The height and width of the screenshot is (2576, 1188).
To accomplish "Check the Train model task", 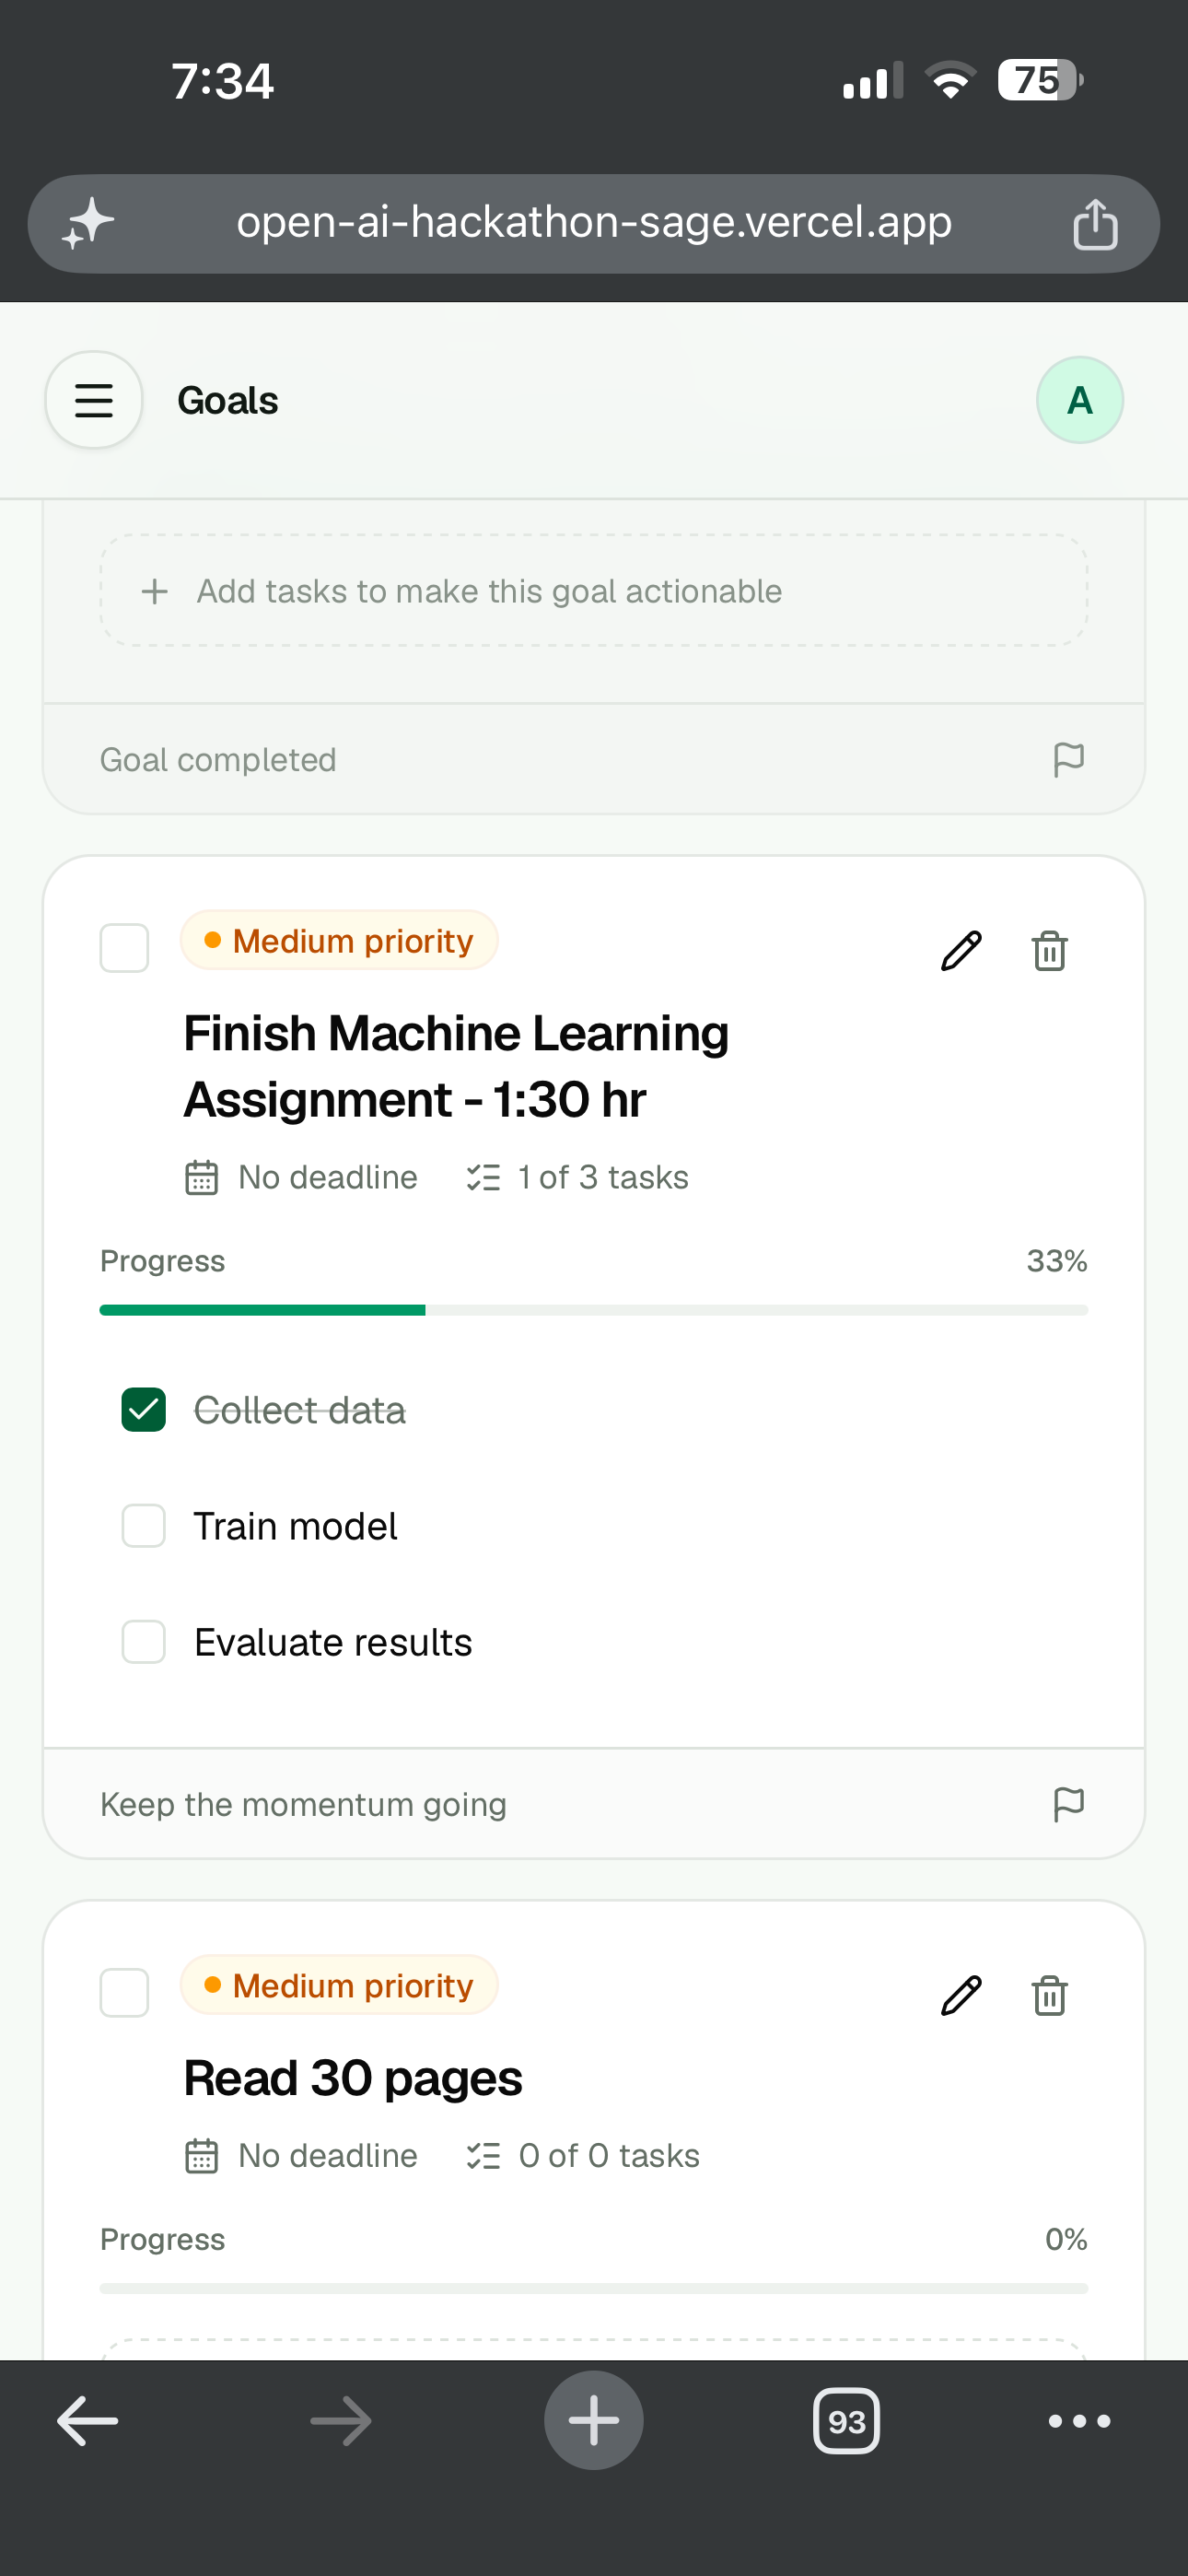I will coord(144,1526).
